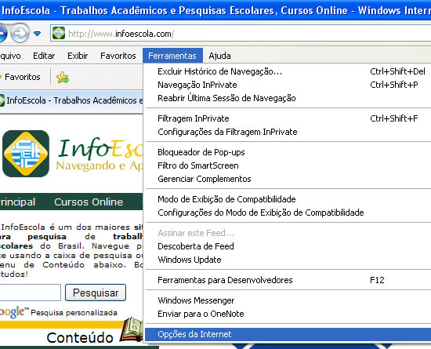Click the Conteúdo heading
Viewport: 431px width, 349px height.
tap(80, 337)
